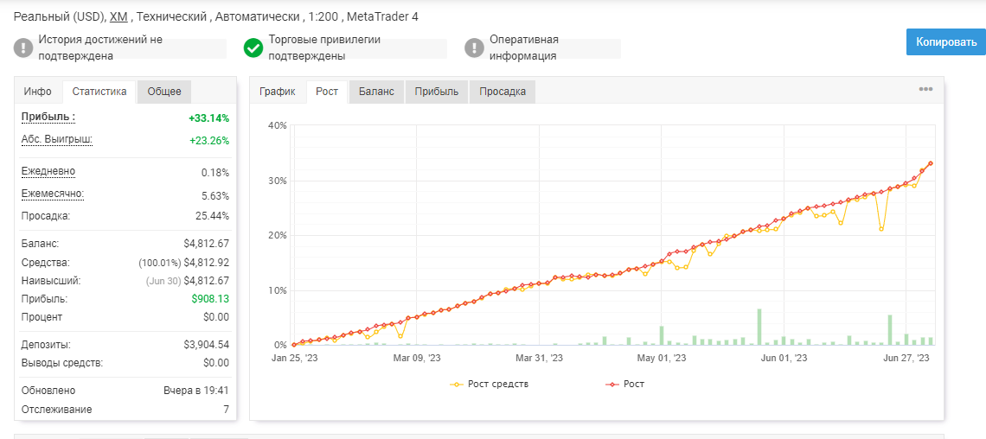This screenshot has height=439, width=986.
Task: Toggle the Рост средств legend series
Action: (490, 384)
